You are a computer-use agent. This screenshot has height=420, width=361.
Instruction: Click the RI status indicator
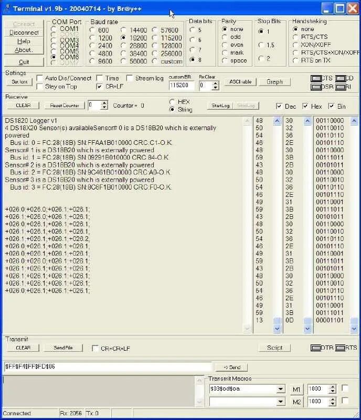click(341, 87)
